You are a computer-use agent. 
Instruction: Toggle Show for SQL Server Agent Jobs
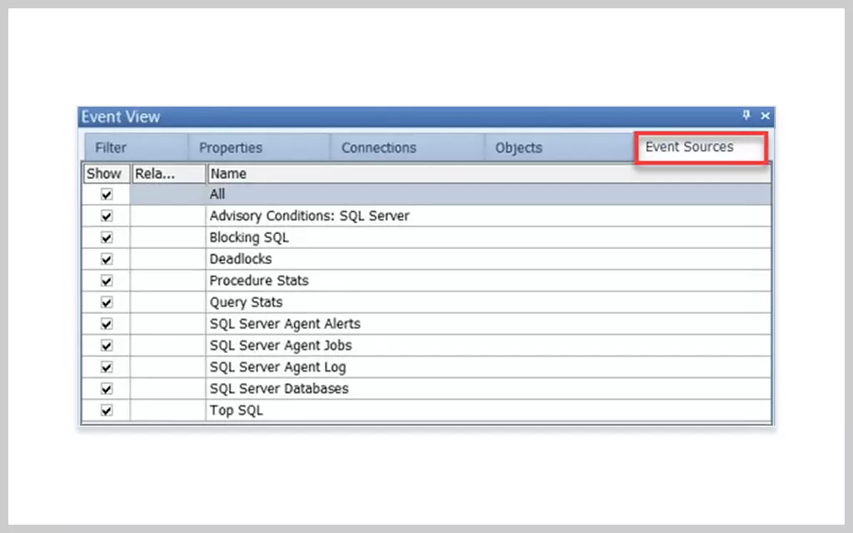106,346
